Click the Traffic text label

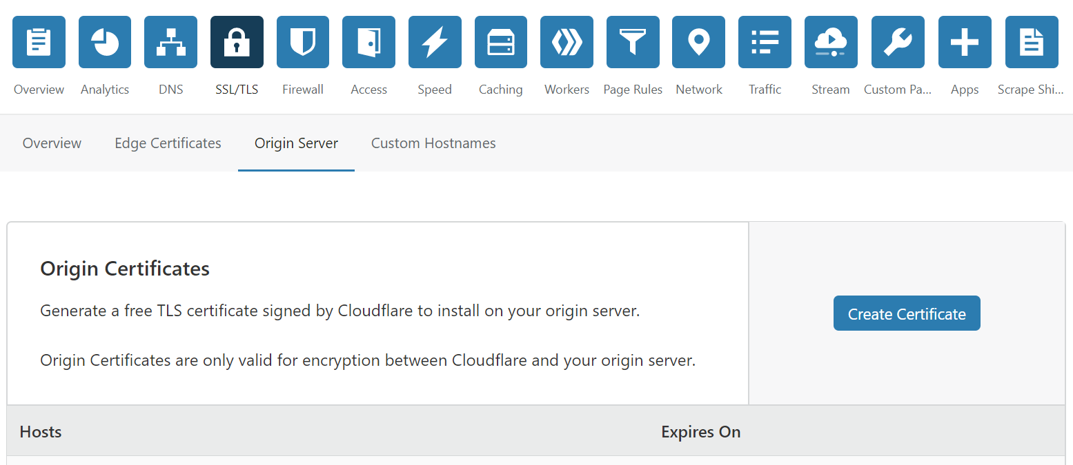pos(765,90)
